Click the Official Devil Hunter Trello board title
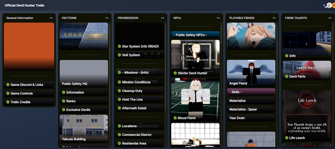 coord(24,5)
